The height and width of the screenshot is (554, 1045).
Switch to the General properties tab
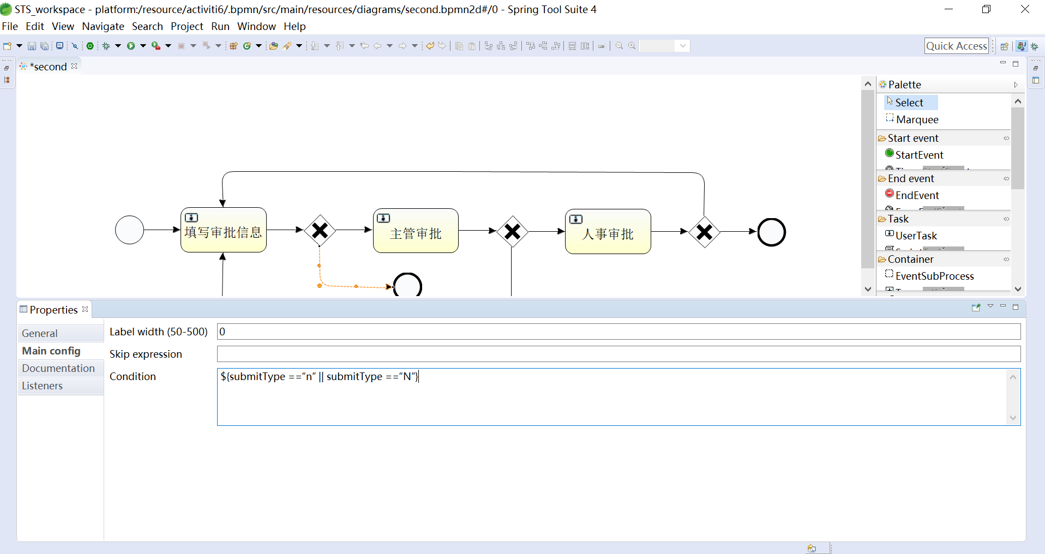click(x=61, y=333)
